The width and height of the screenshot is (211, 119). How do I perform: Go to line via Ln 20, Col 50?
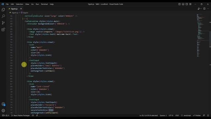point(148,115)
